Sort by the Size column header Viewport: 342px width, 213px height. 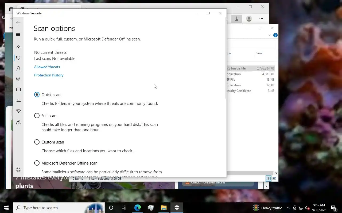(259, 53)
